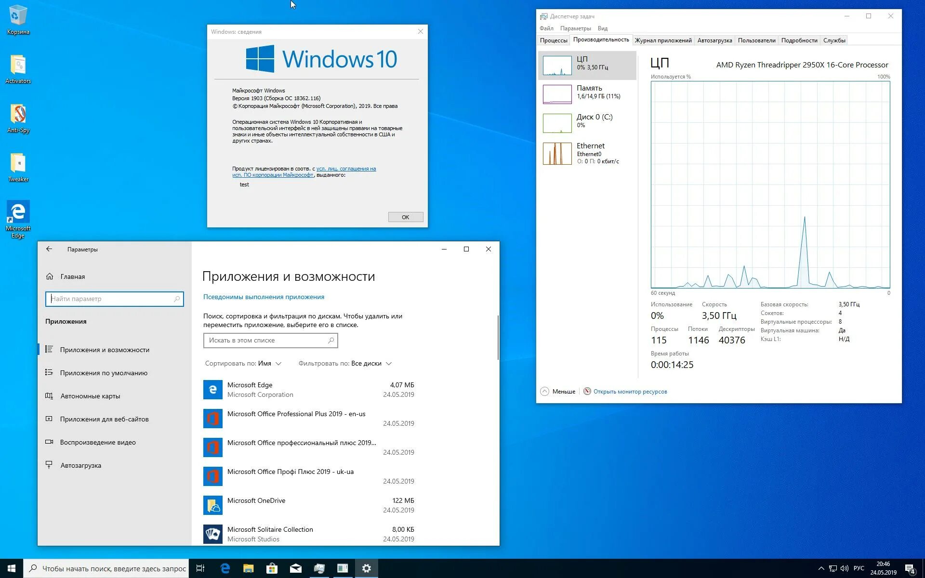Open the Вид menu in Task Manager

coord(602,28)
